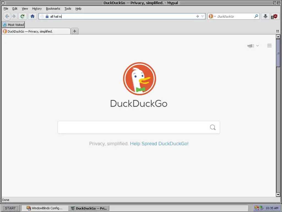Select the DuckDuckGo — Privacy, simplified tab

pos(36,31)
